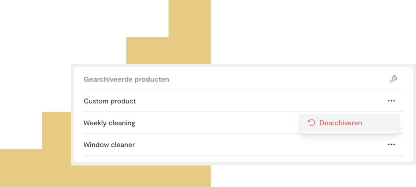This screenshot has height=187, width=416.
Task: Click the Gearchiveerde producten heading
Action: pos(126,79)
